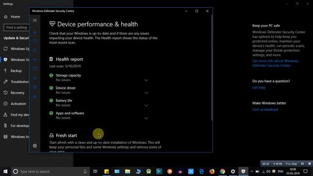Pause the screen recording
Image resolution: width=313 pixels, height=176 pixels.
click(x=302, y=164)
